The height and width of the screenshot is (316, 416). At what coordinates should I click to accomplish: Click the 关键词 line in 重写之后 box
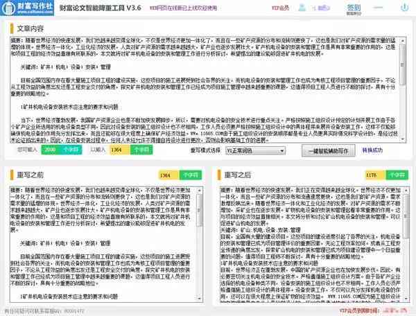tap(261, 230)
